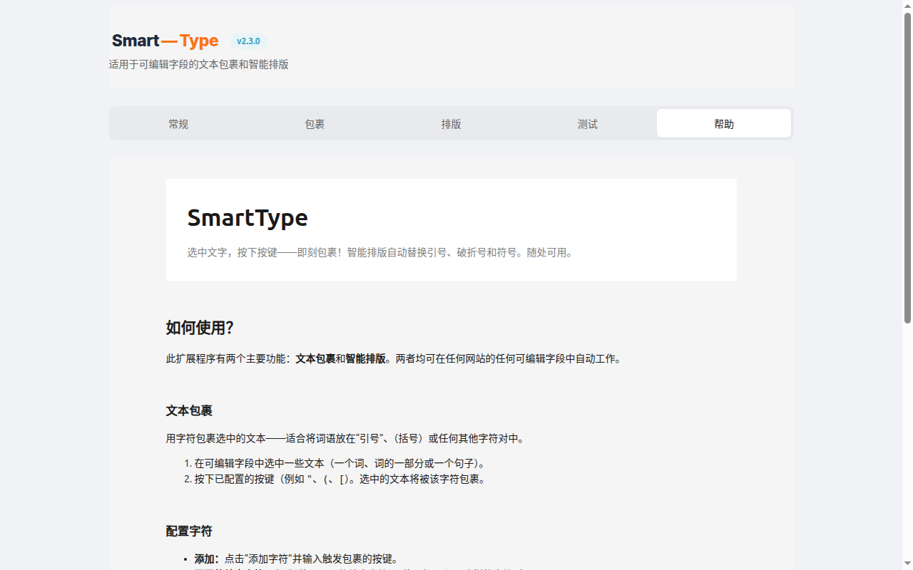
Task: Click the scrollbar down arrow
Action: (x=907, y=564)
